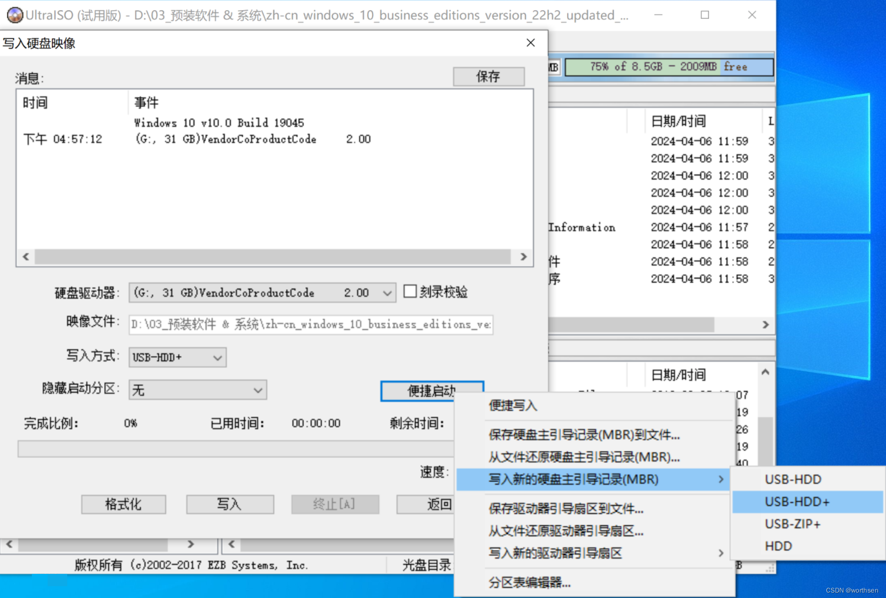Click the 时间 column header

click(35, 103)
